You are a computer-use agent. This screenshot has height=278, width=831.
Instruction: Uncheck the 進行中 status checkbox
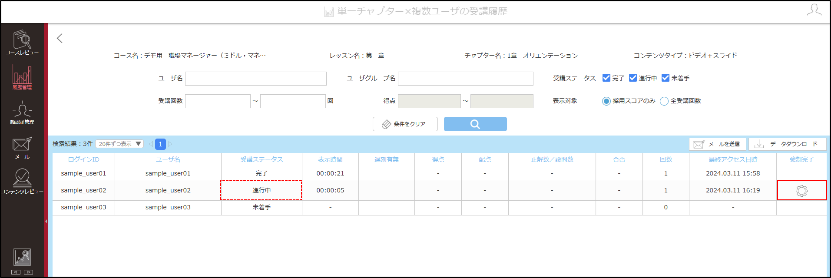click(x=633, y=78)
